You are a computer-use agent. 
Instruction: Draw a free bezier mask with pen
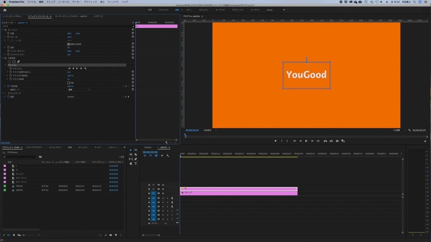[18, 61]
